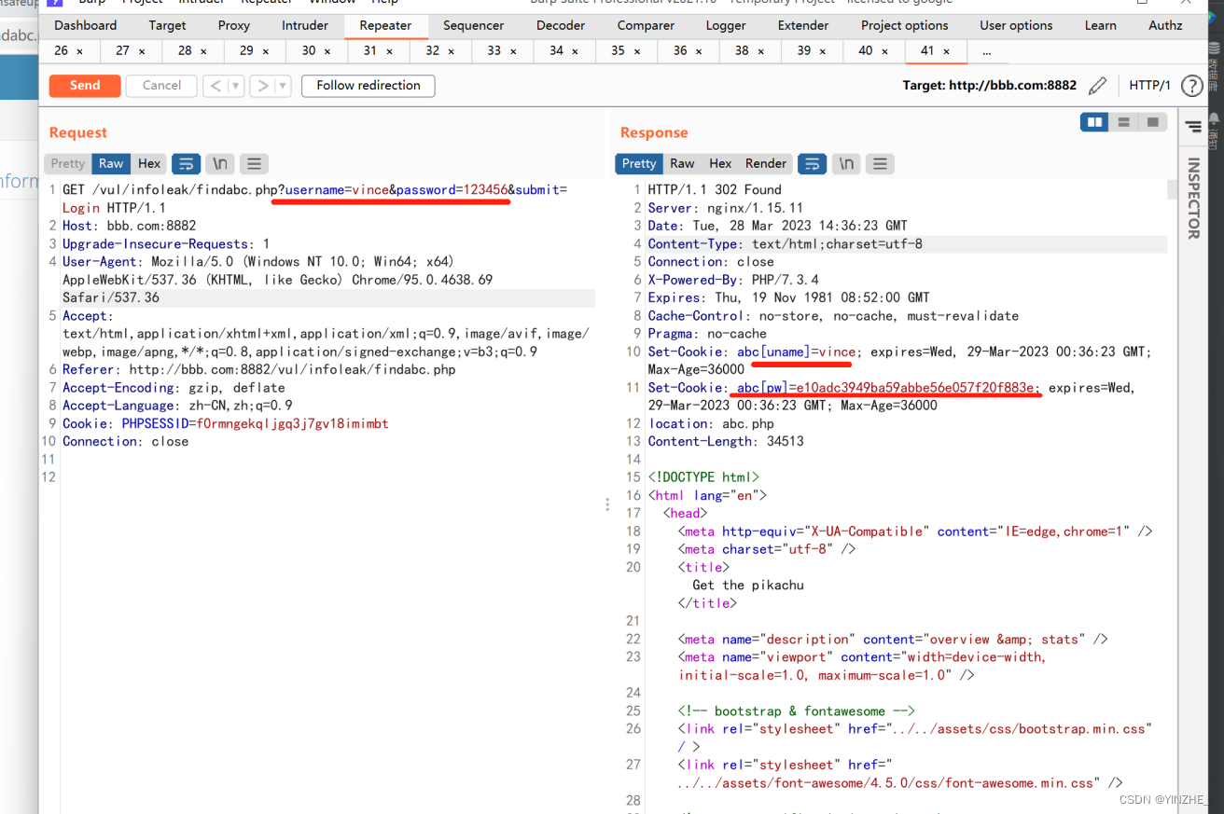Click 'Content-Length: 34513' in Response
This screenshot has width=1224, height=814.
pyautogui.click(x=726, y=441)
